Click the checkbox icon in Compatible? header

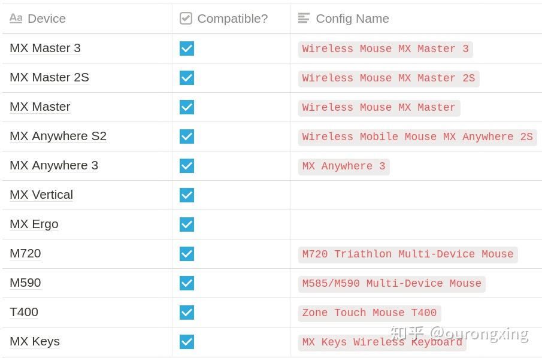pos(186,19)
